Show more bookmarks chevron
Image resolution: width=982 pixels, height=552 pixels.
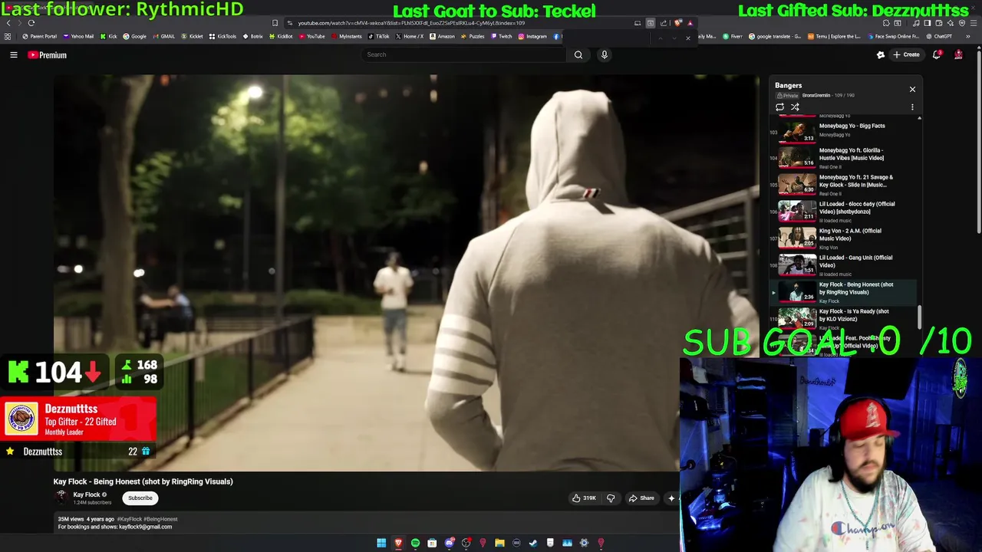968,36
